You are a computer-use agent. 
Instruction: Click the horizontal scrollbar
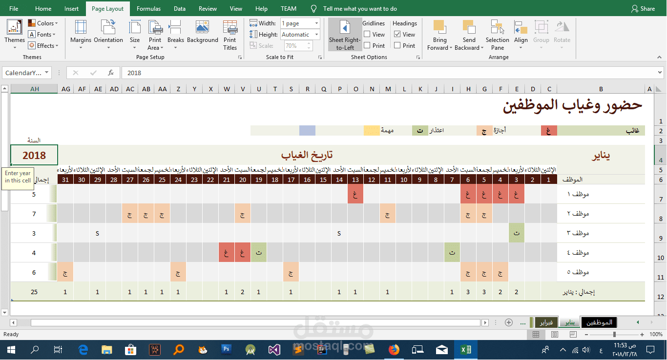click(x=255, y=322)
